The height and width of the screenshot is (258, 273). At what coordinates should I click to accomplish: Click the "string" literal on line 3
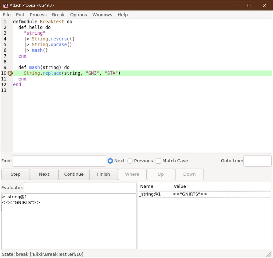point(34,33)
